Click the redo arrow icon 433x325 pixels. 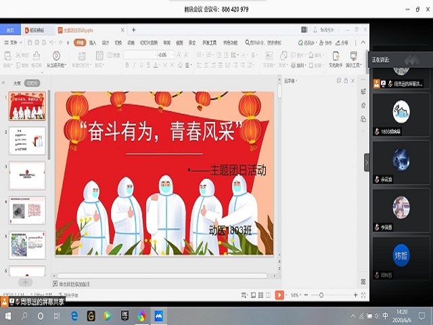60,43
